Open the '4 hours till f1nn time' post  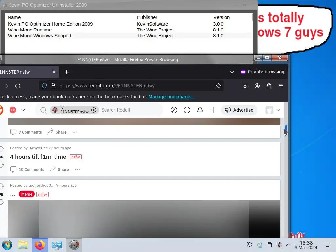pos(38,157)
